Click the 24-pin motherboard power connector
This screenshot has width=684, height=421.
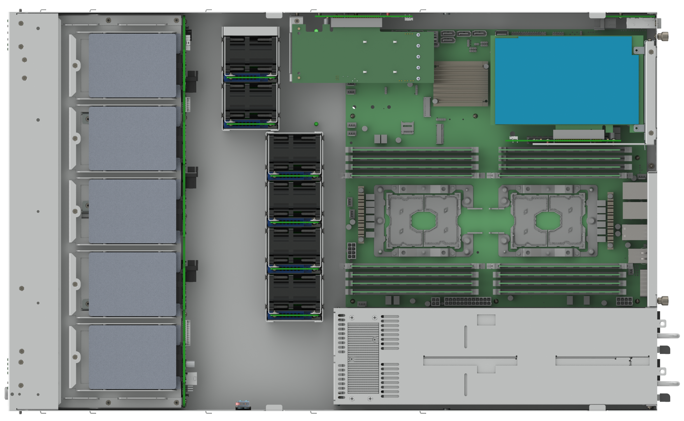coord(467,301)
